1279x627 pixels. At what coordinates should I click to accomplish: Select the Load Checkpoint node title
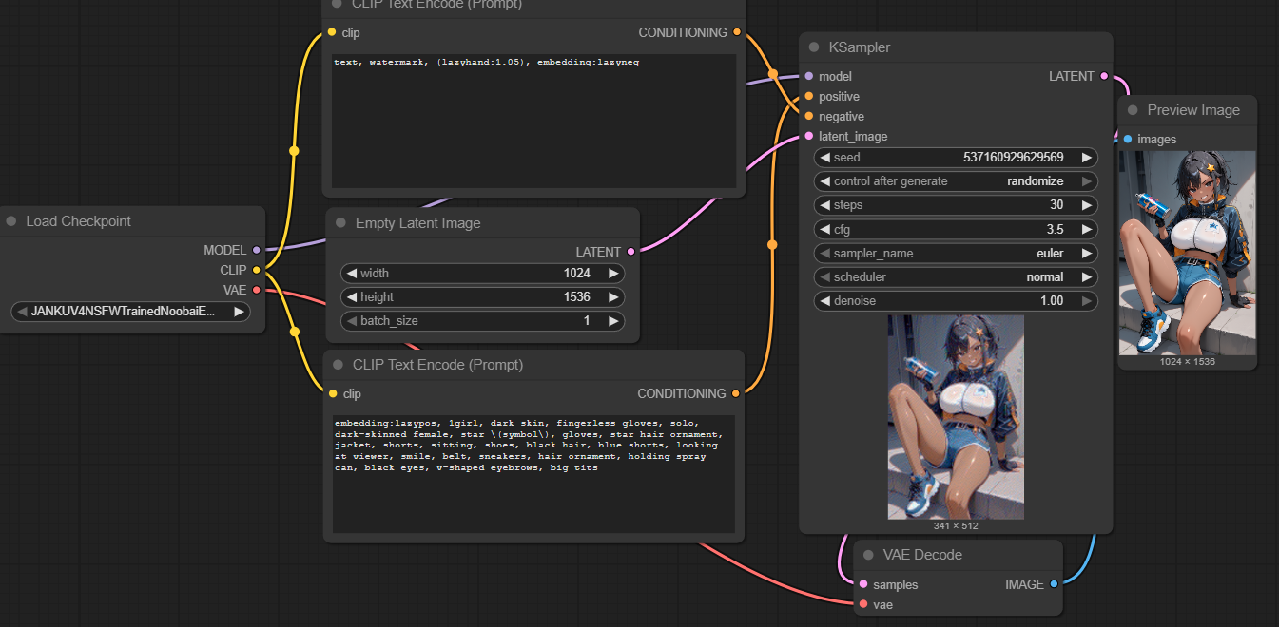(79, 221)
